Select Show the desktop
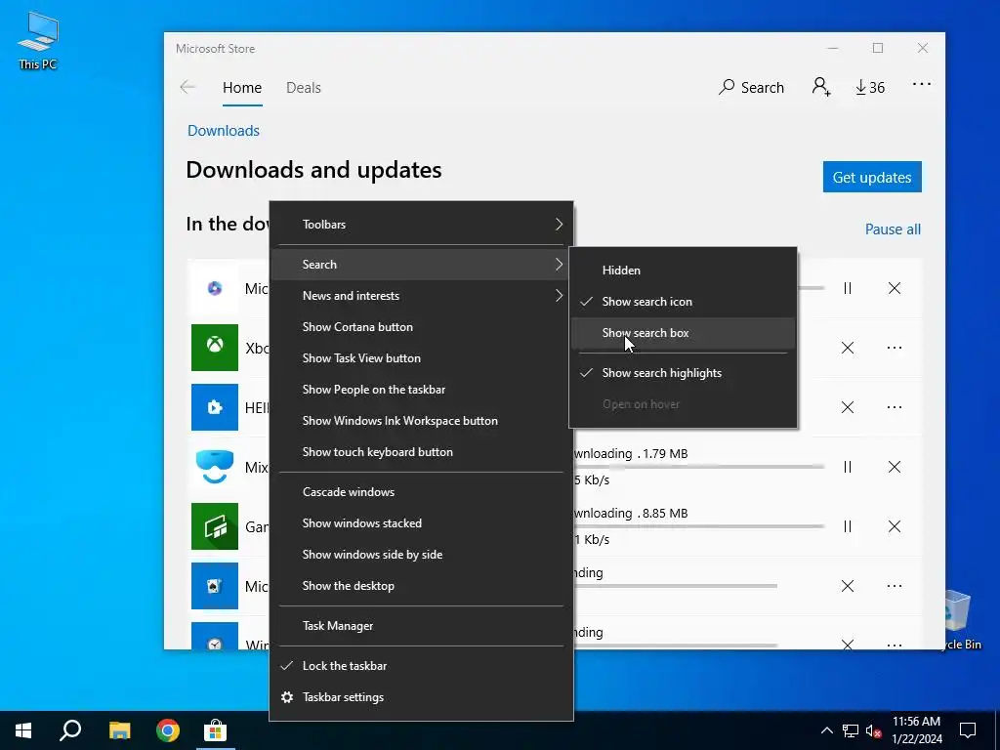The width and height of the screenshot is (1000, 750). pos(422,586)
